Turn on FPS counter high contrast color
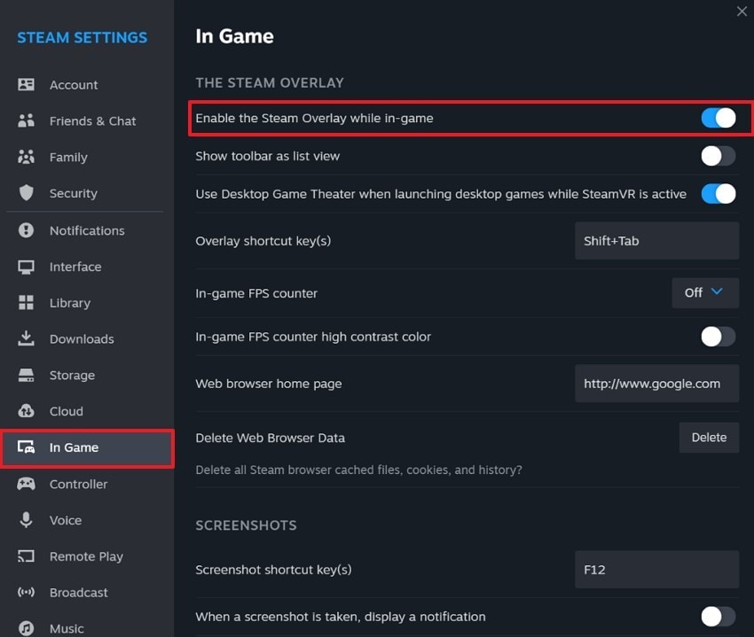Screen dimensions: 754x637 (x=718, y=337)
